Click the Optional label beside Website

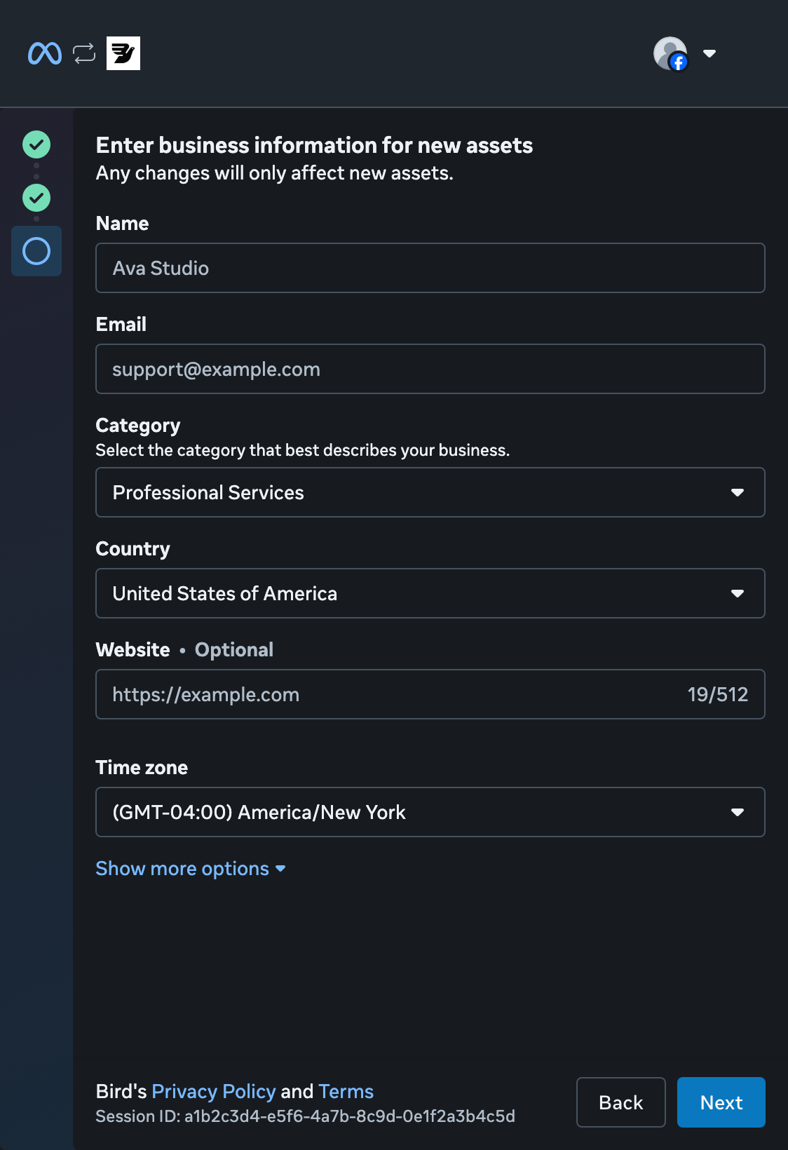(x=234, y=650)
